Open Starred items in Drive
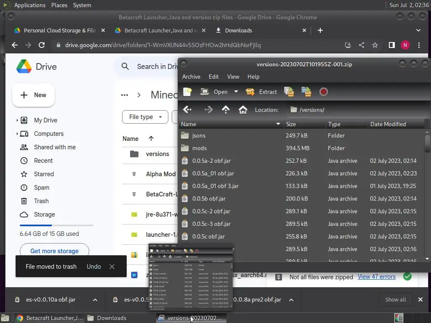Viewport: 431px width, 323px height. point(44,174)
